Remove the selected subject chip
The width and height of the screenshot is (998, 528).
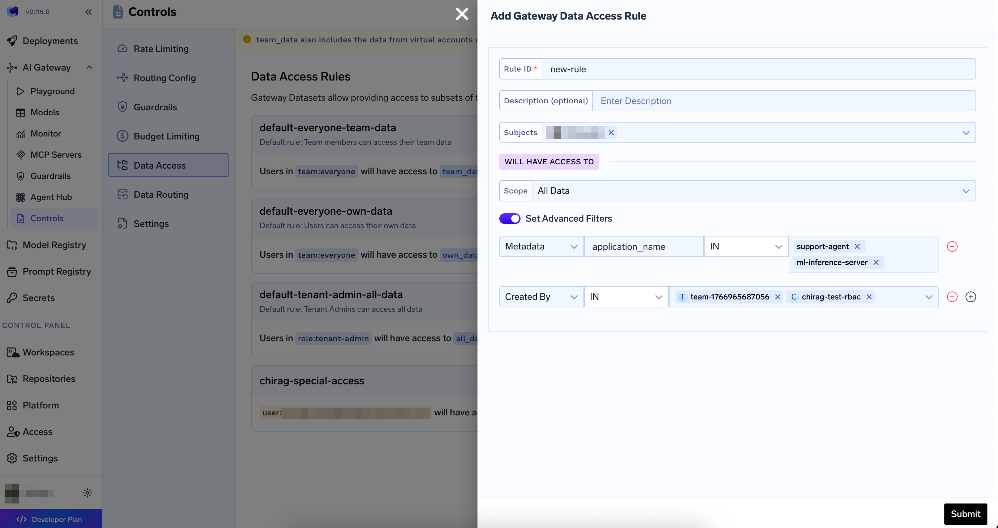click(611, 132)
